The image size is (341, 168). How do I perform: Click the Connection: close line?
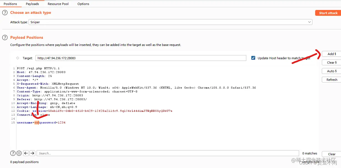(x=33, y=115)
